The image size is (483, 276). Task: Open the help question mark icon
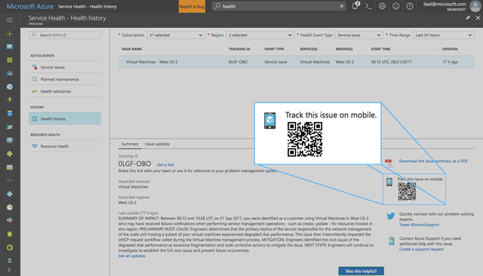click(x=410, y=6)
